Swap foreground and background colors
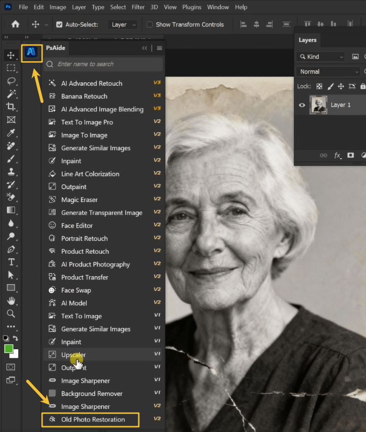 [15, 338]
